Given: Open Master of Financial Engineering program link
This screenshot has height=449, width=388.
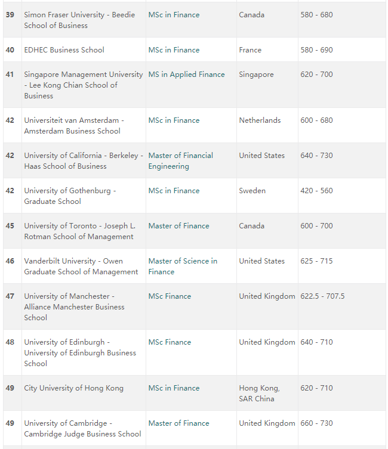Looking at the screenshot, I should coord(180,161).
